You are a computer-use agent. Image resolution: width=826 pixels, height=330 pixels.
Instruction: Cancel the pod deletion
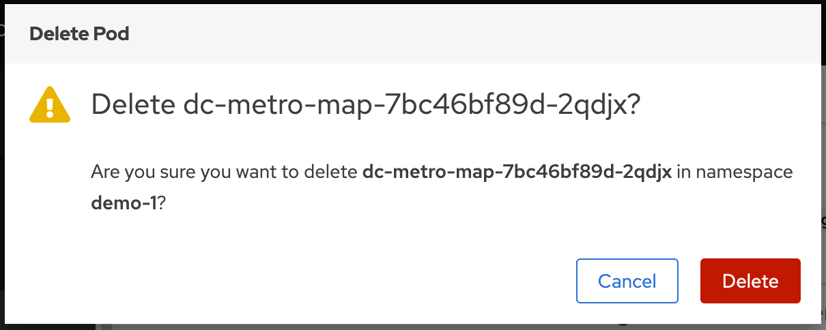[627, 281]
